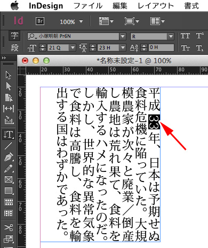Open the 編集 menu

tap(120, 6)
